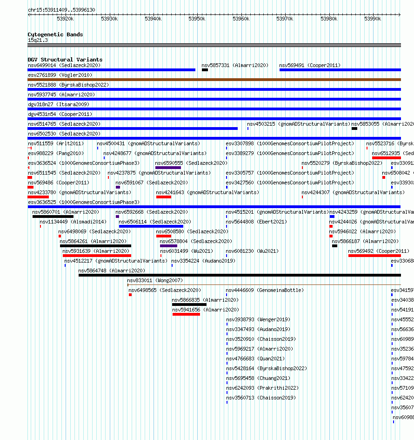The width and height of the screenshot is (414, 440).
Task: Open dgv318n27 (Itsara2009) label
Action: pos(59,104)
